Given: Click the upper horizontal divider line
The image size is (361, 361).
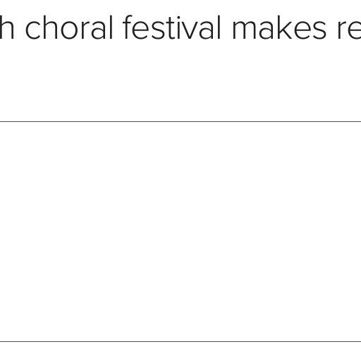Looking at the screenshot, I should (180, 121).
